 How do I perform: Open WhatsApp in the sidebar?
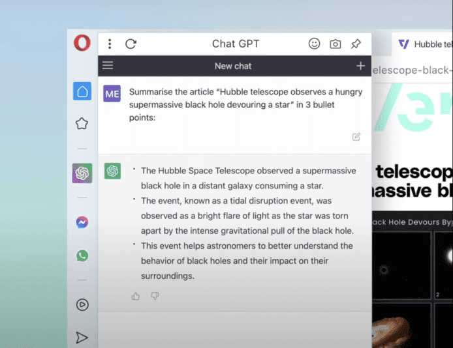pos(82,255)
